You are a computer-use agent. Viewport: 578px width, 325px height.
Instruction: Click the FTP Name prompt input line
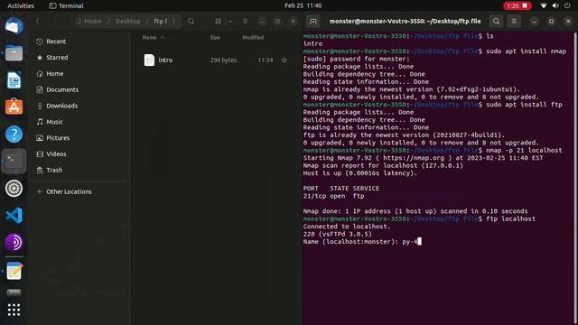tap(362, 242)
